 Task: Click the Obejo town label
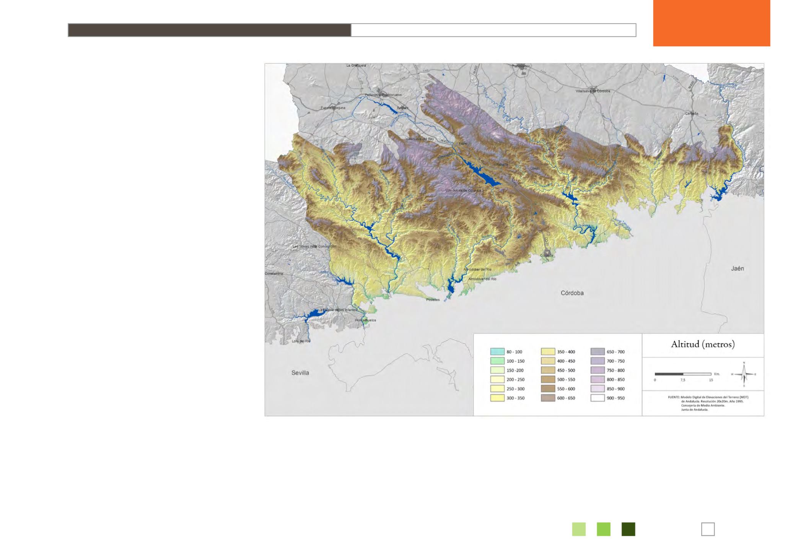point(535,168)
